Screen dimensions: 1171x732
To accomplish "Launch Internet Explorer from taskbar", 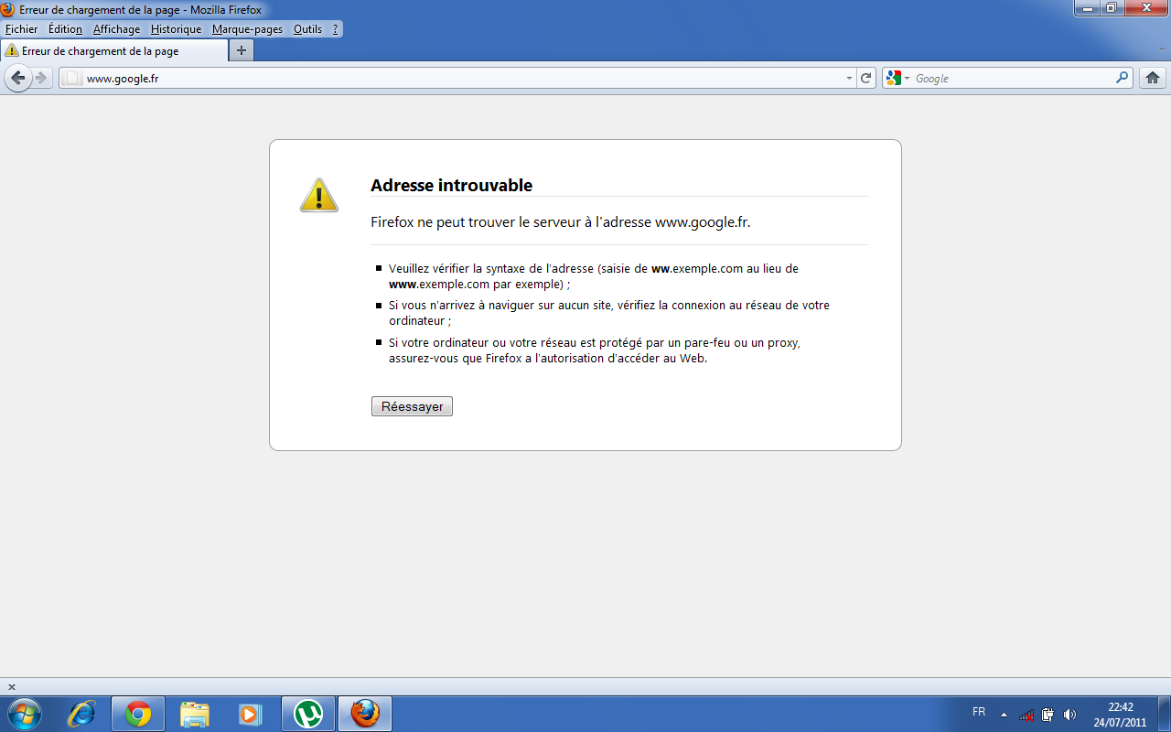I will click(x=82, y=714).
